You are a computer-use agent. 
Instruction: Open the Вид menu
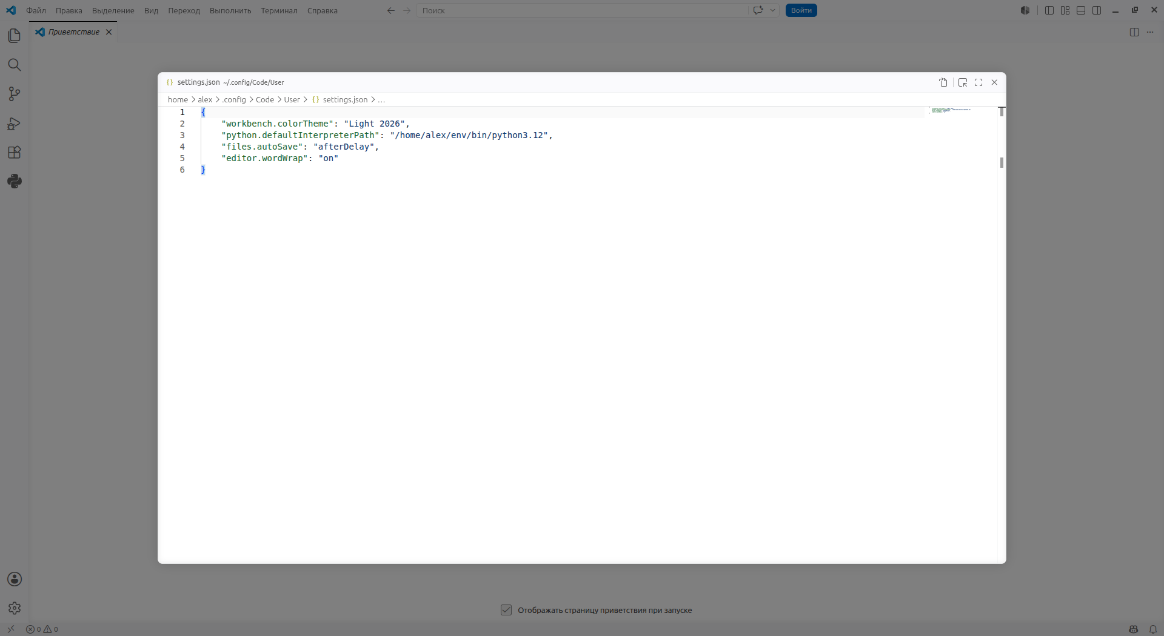tap(152, 10)
